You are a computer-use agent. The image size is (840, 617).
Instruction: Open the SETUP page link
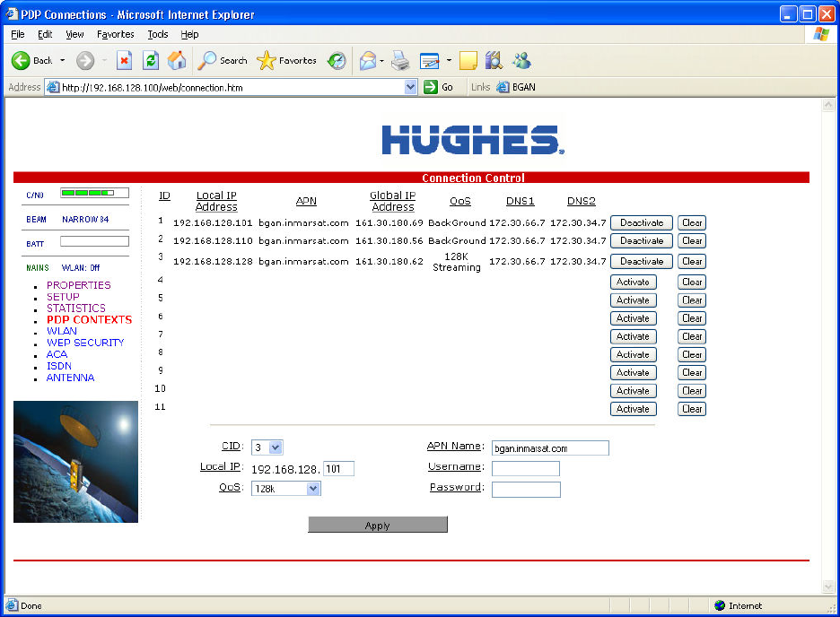63,297
